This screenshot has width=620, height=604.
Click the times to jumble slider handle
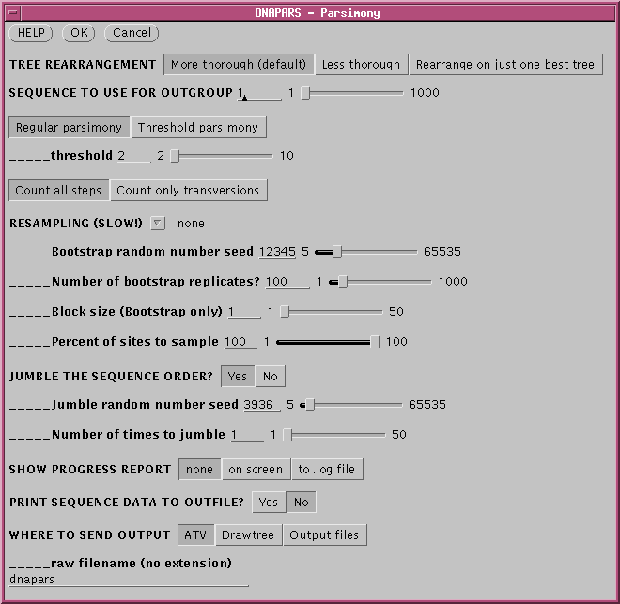click(287, 435)
